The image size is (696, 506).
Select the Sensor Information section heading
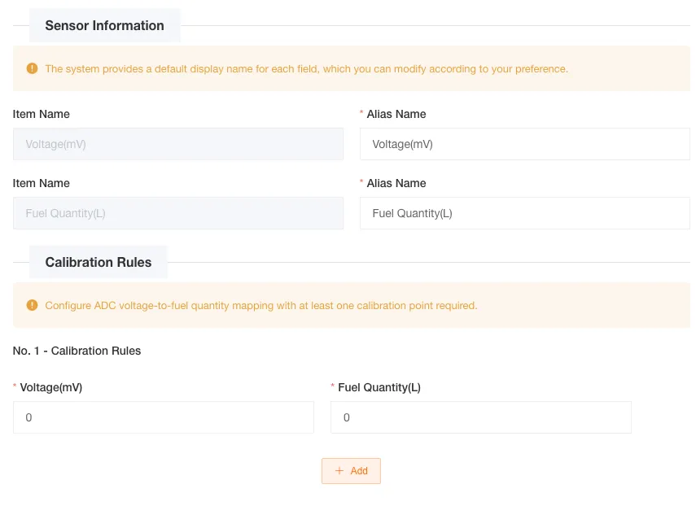pyautogui.click(x=104, y=26)
